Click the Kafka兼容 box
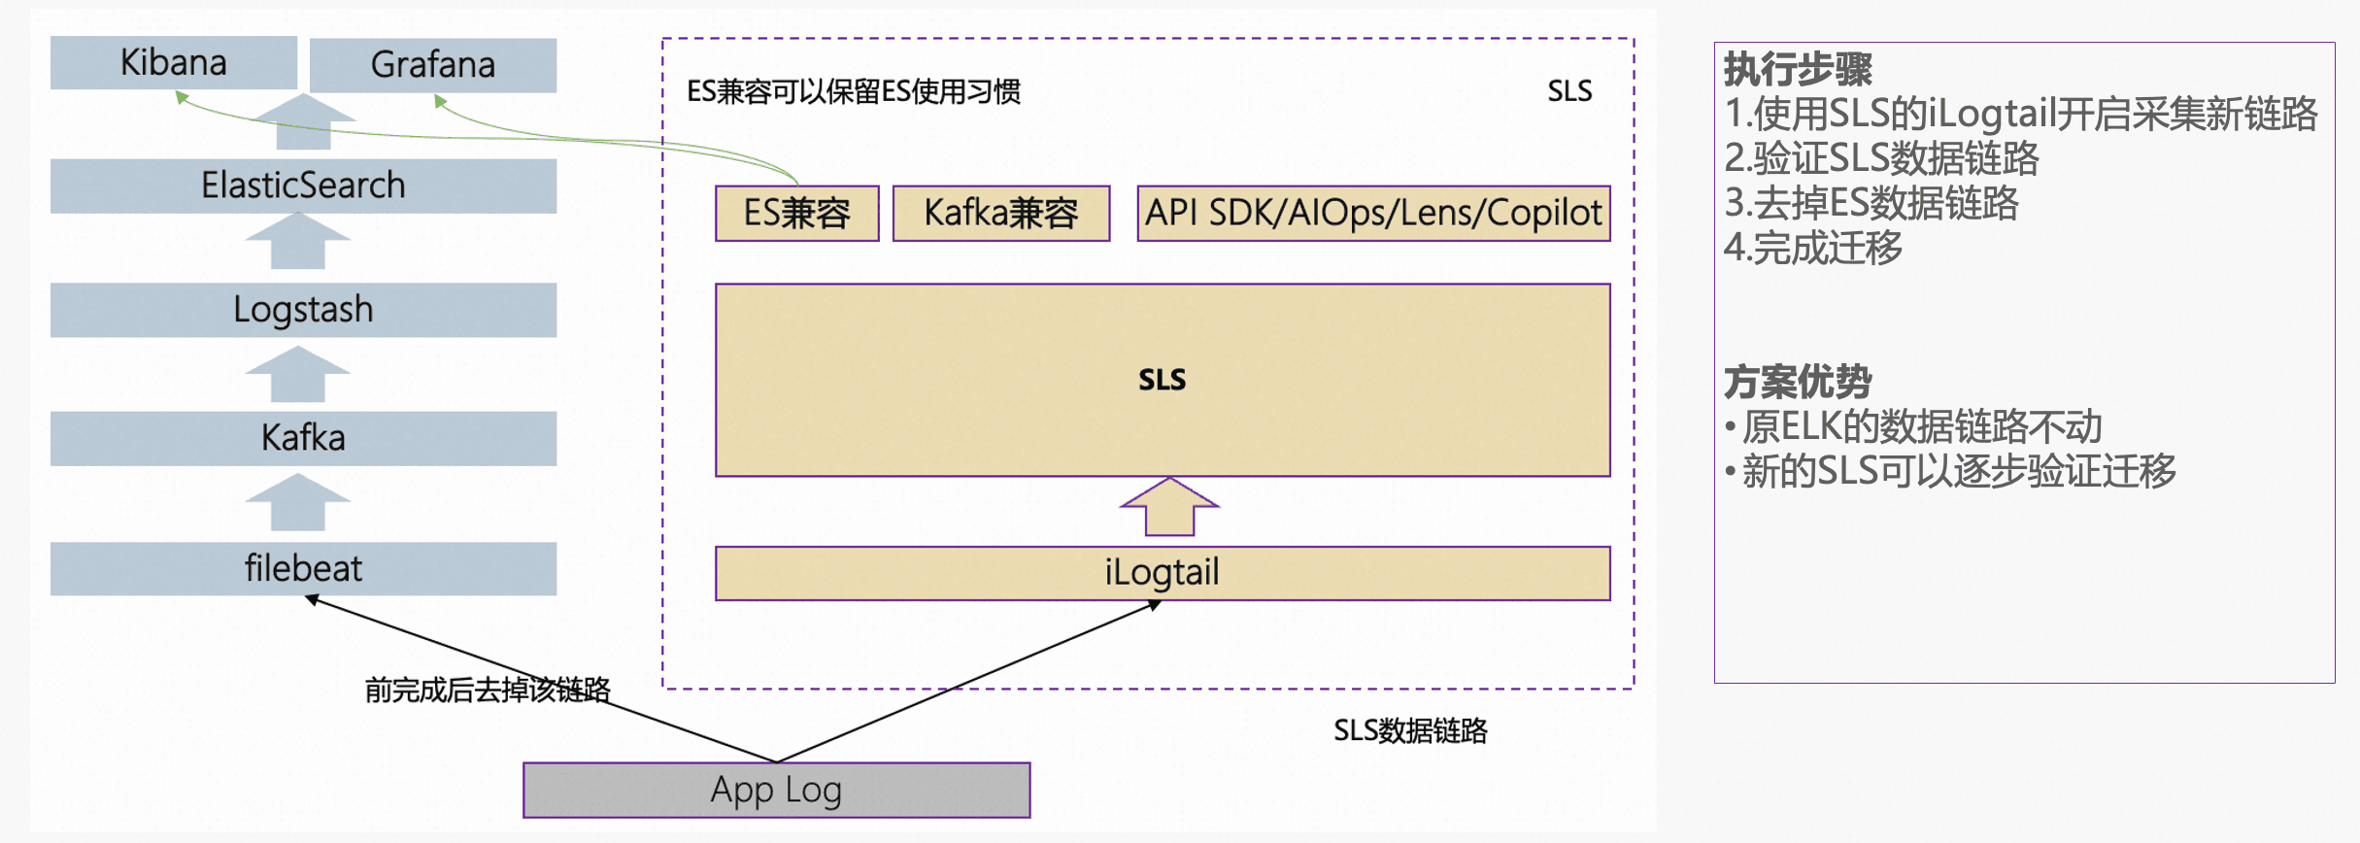The width and height of the screenshot is (2360, 843). (1000, 213)
